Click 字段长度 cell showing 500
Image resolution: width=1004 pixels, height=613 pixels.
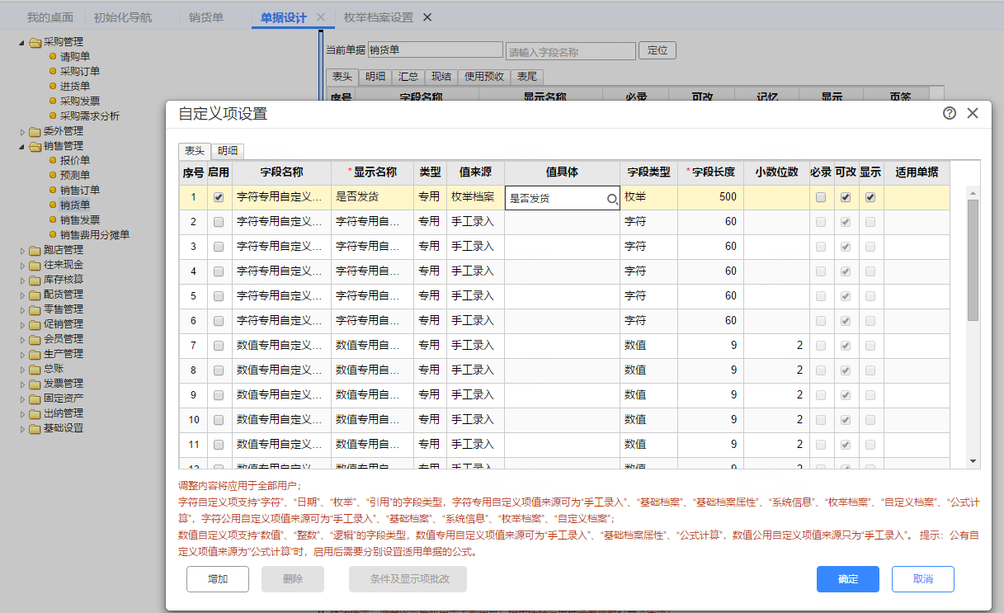point(710,198)
